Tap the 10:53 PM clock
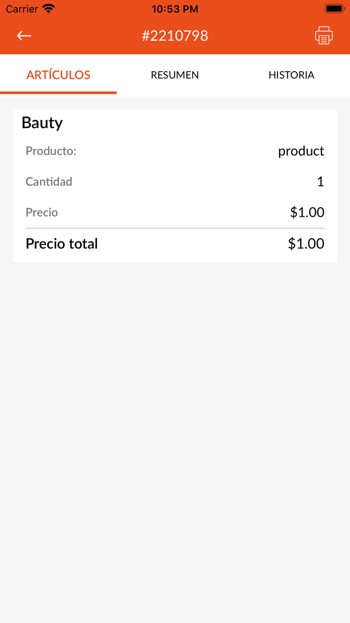 (175, 9)
